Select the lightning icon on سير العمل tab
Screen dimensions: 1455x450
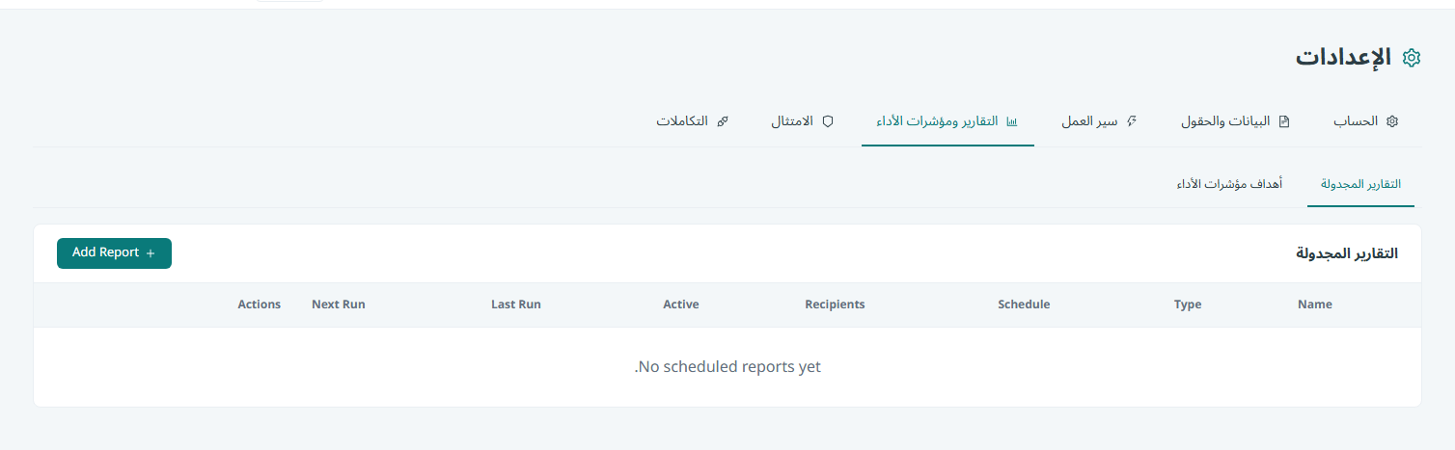[x=1132, y=122]
